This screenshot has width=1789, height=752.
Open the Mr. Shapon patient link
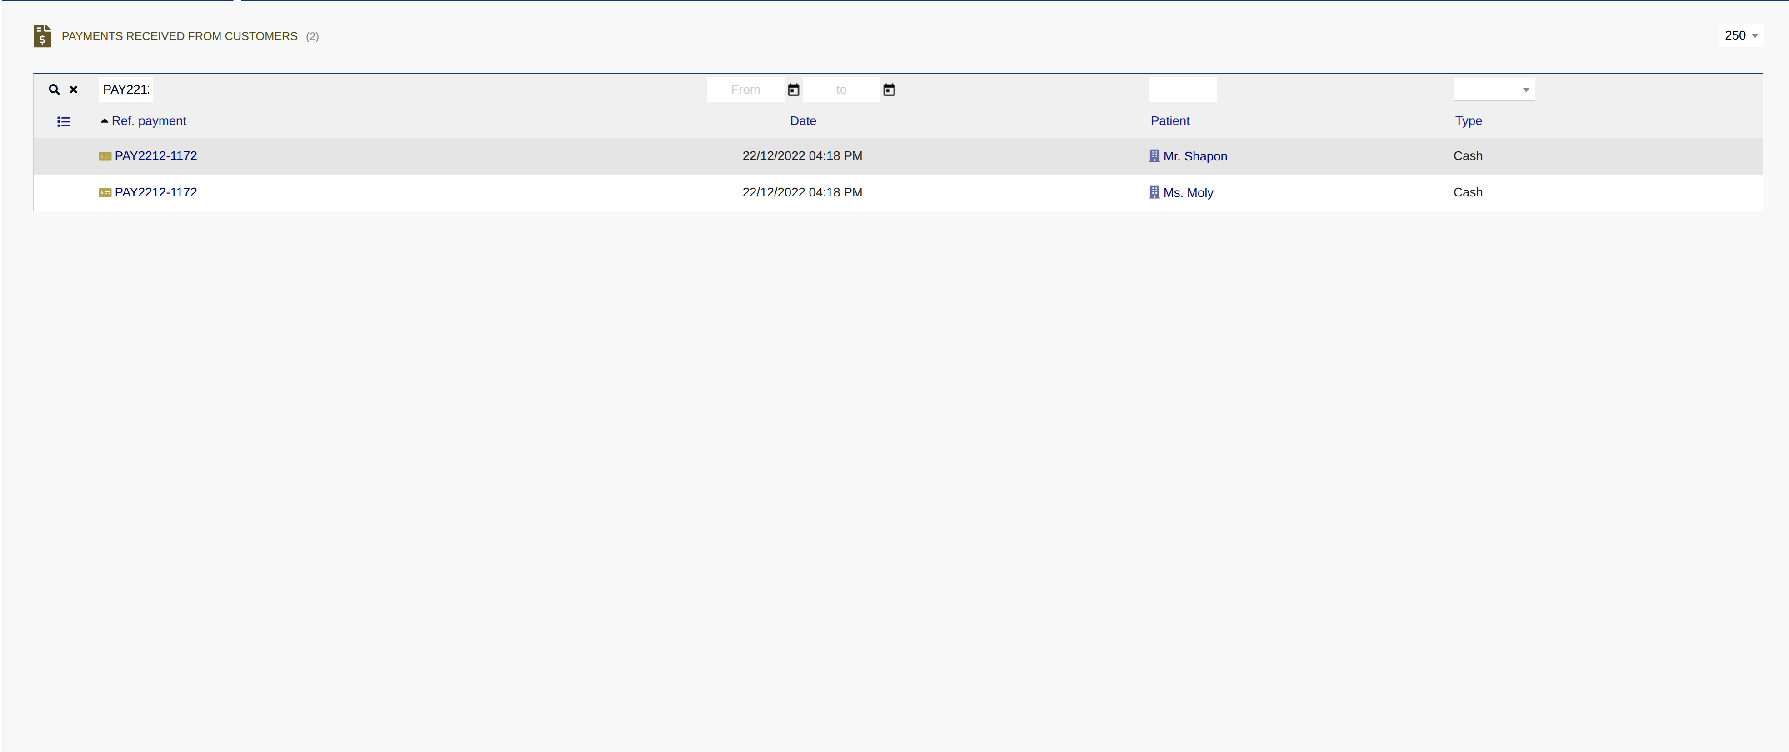[x=1194, y=156]
